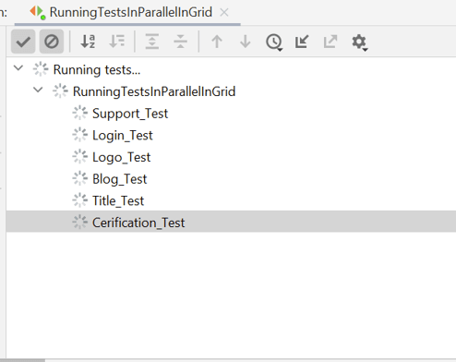Sort tests by duration
456x362 pixels.
(x=116, y=42)
